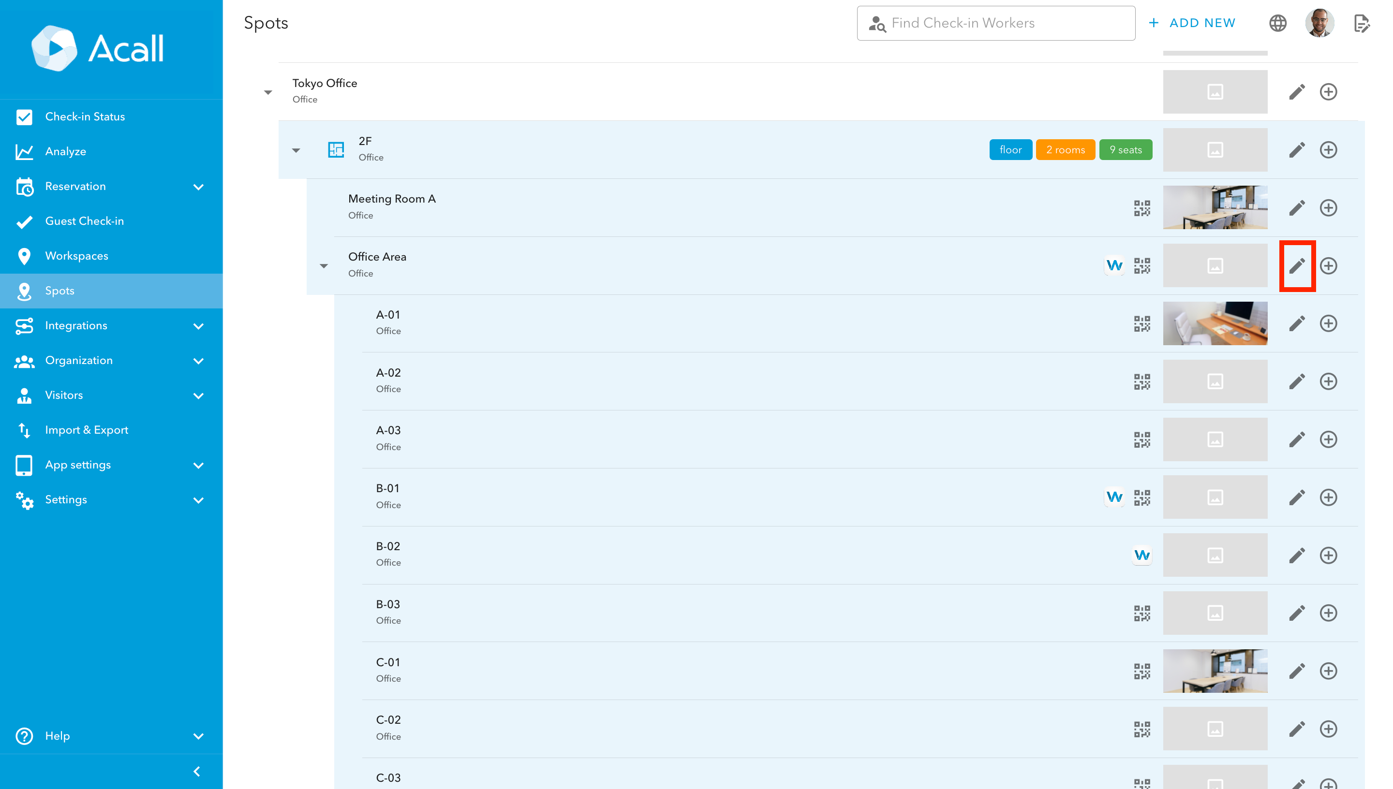The height and width of the screenshot is (789, 1393).
Task: Show QR code for Office Area
Action: tap(1141, 265)
